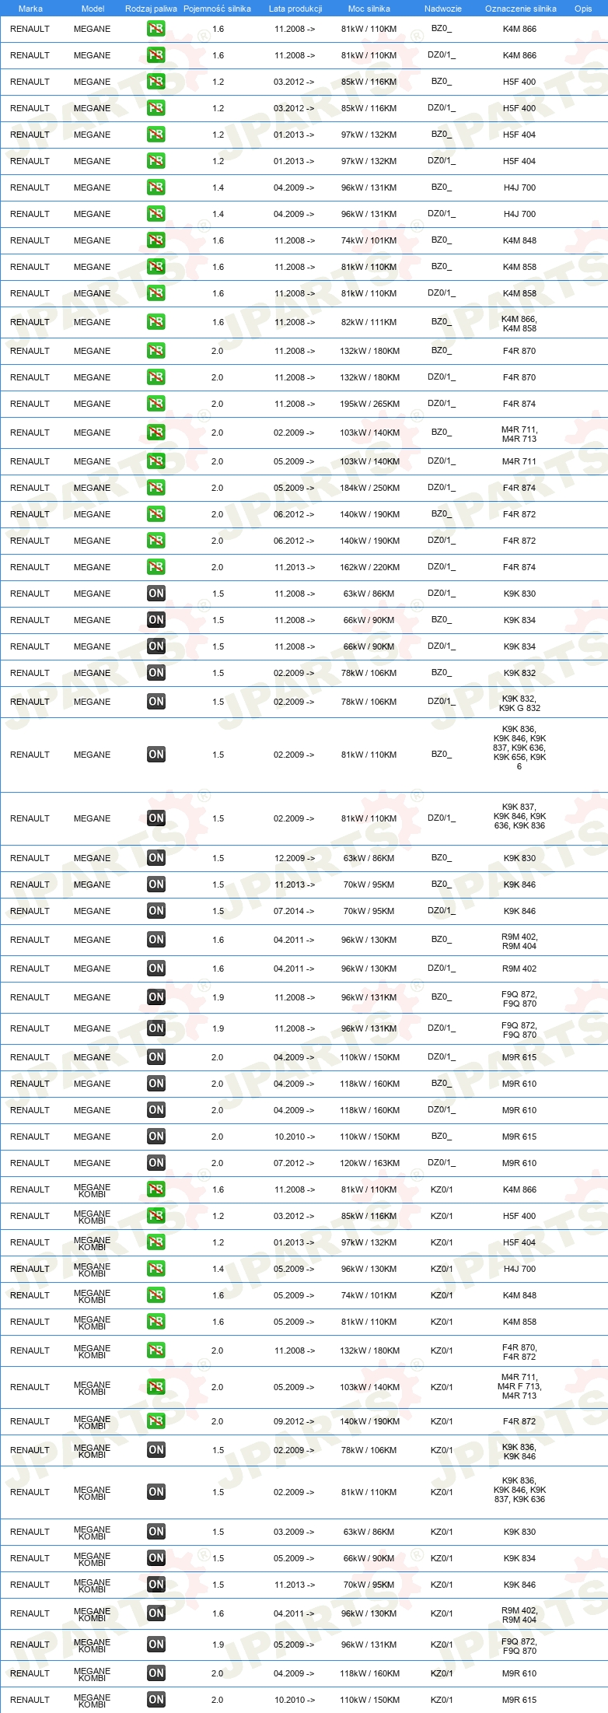This screenshot has height=1713, width=608.
Task: Click petrol icon in MEGANE KOMBI 09.2012 row
Action: 155,1421
